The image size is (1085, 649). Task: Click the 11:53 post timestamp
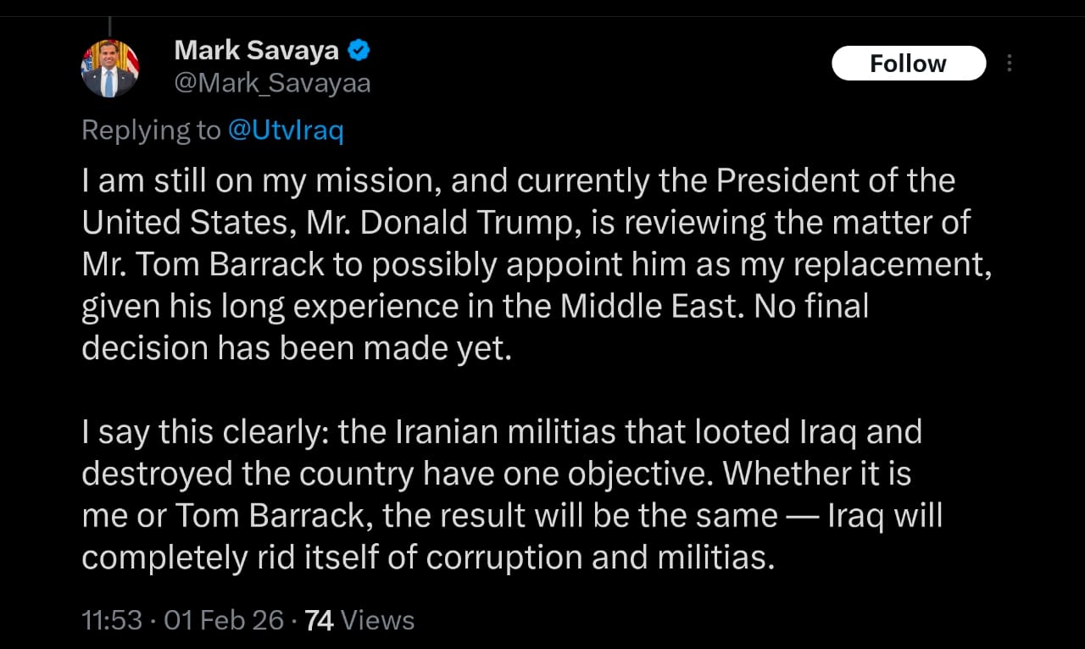coord(112,620)
